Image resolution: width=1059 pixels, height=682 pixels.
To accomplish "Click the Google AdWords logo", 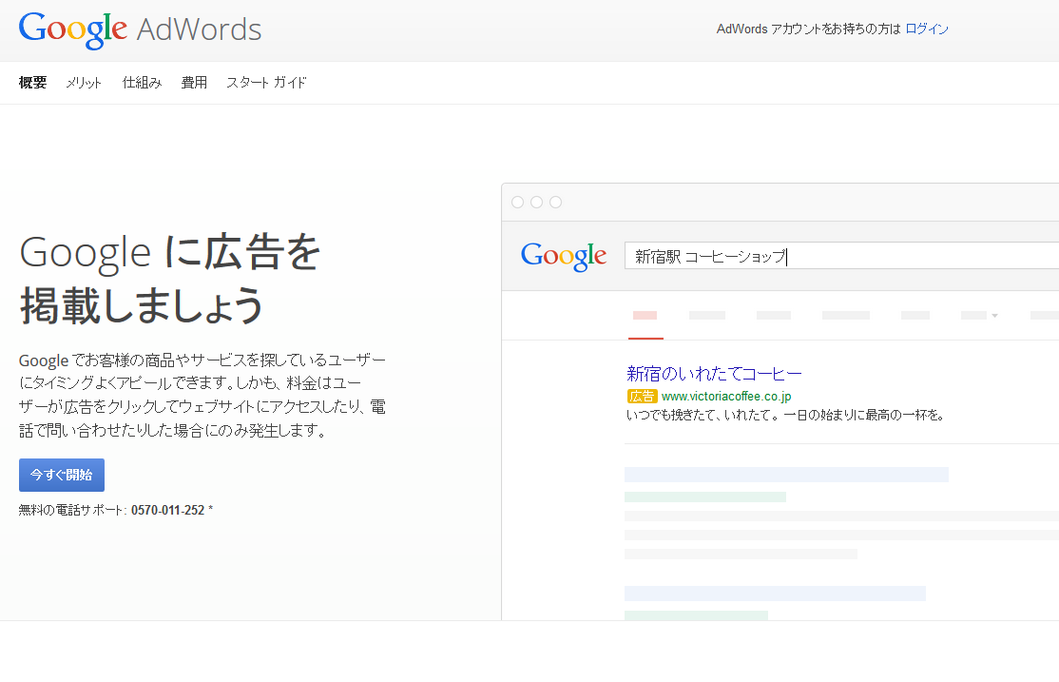I will [x=140, y=29].
